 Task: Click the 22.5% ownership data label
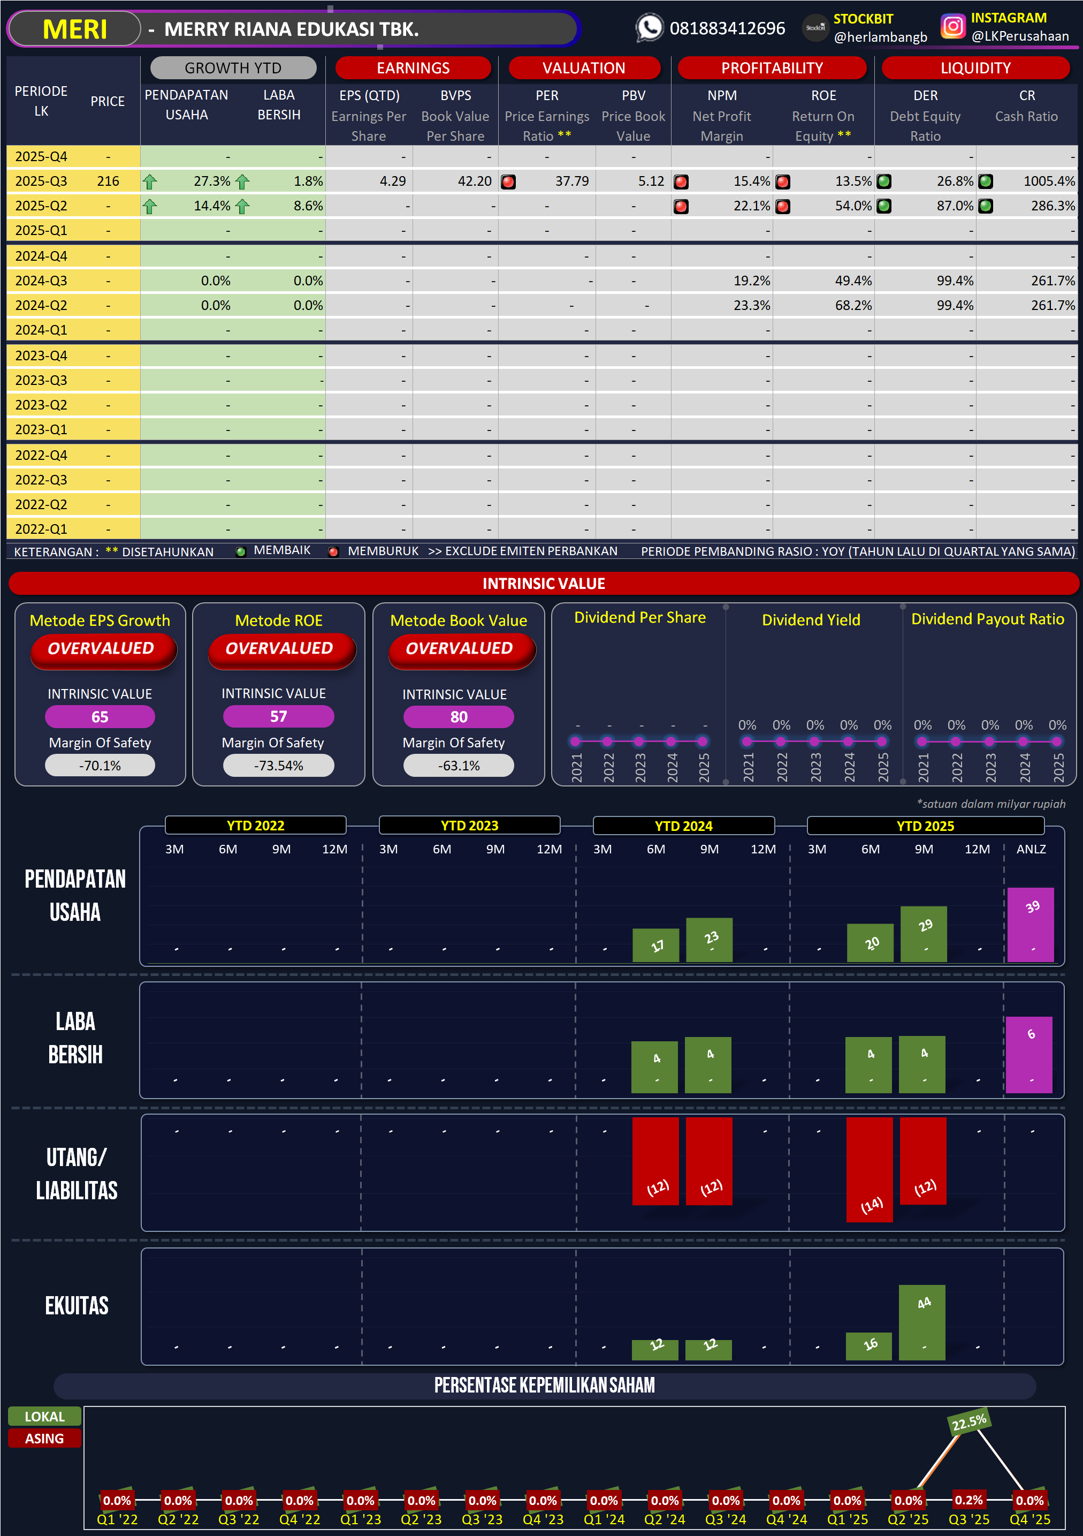968,1421
